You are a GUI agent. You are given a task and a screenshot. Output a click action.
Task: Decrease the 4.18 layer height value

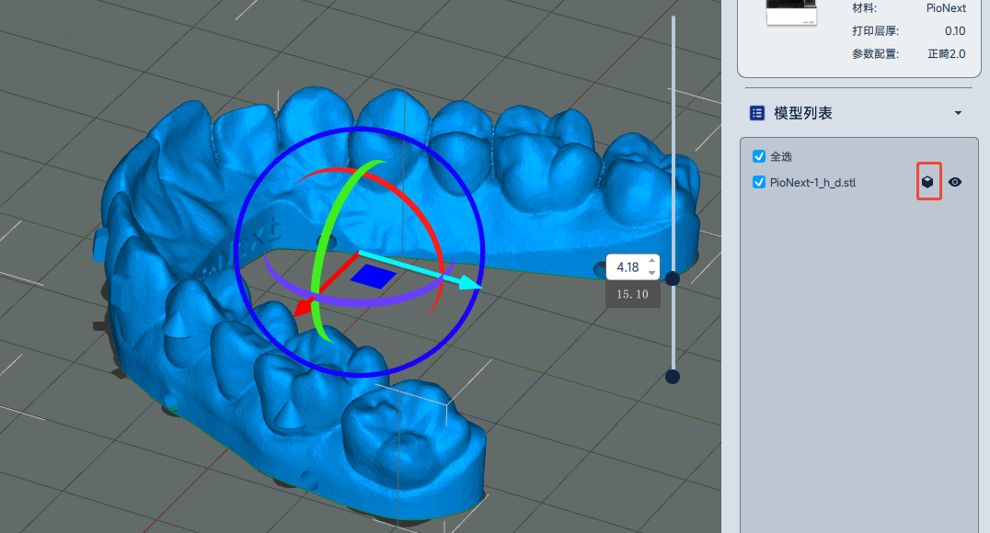[x=651, y=273]
